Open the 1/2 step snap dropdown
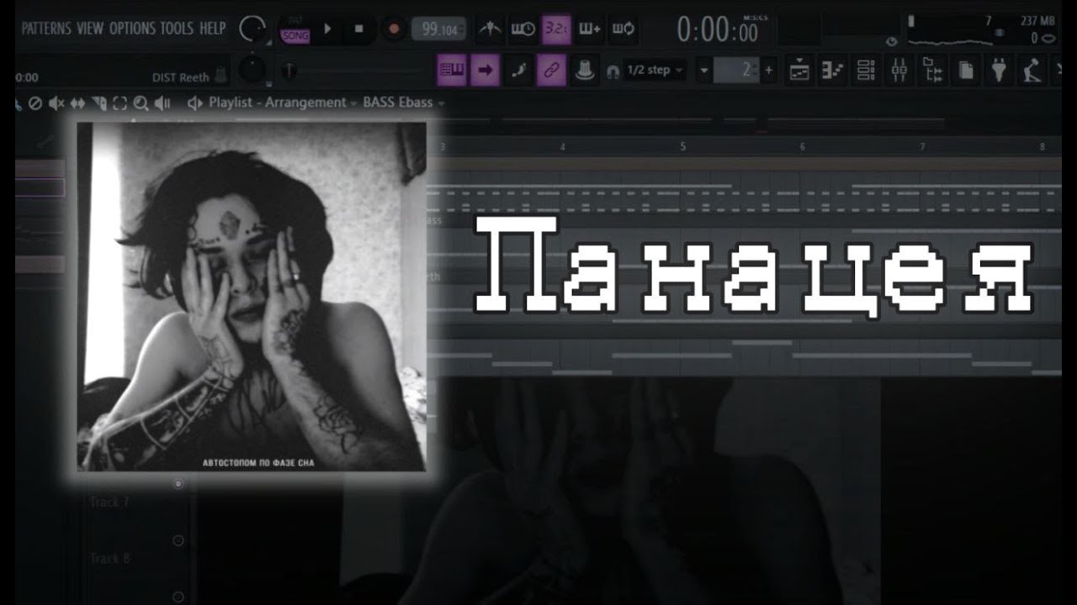Viewport: 1077px width, 605px height. tap(655, 71)
